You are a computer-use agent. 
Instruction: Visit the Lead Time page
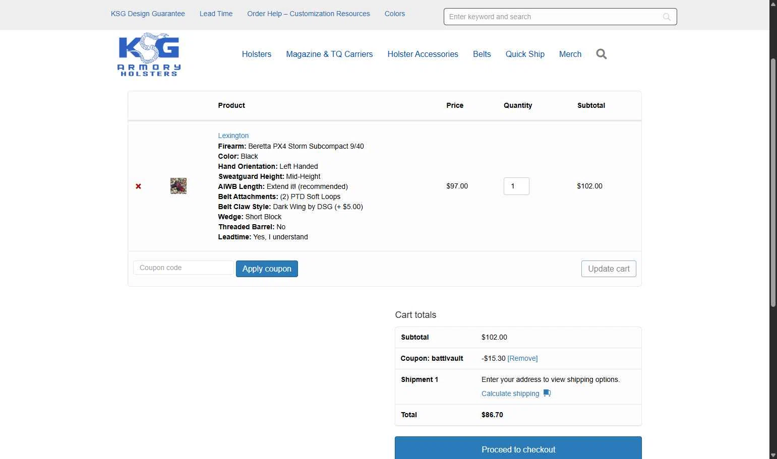coord(216,14)
